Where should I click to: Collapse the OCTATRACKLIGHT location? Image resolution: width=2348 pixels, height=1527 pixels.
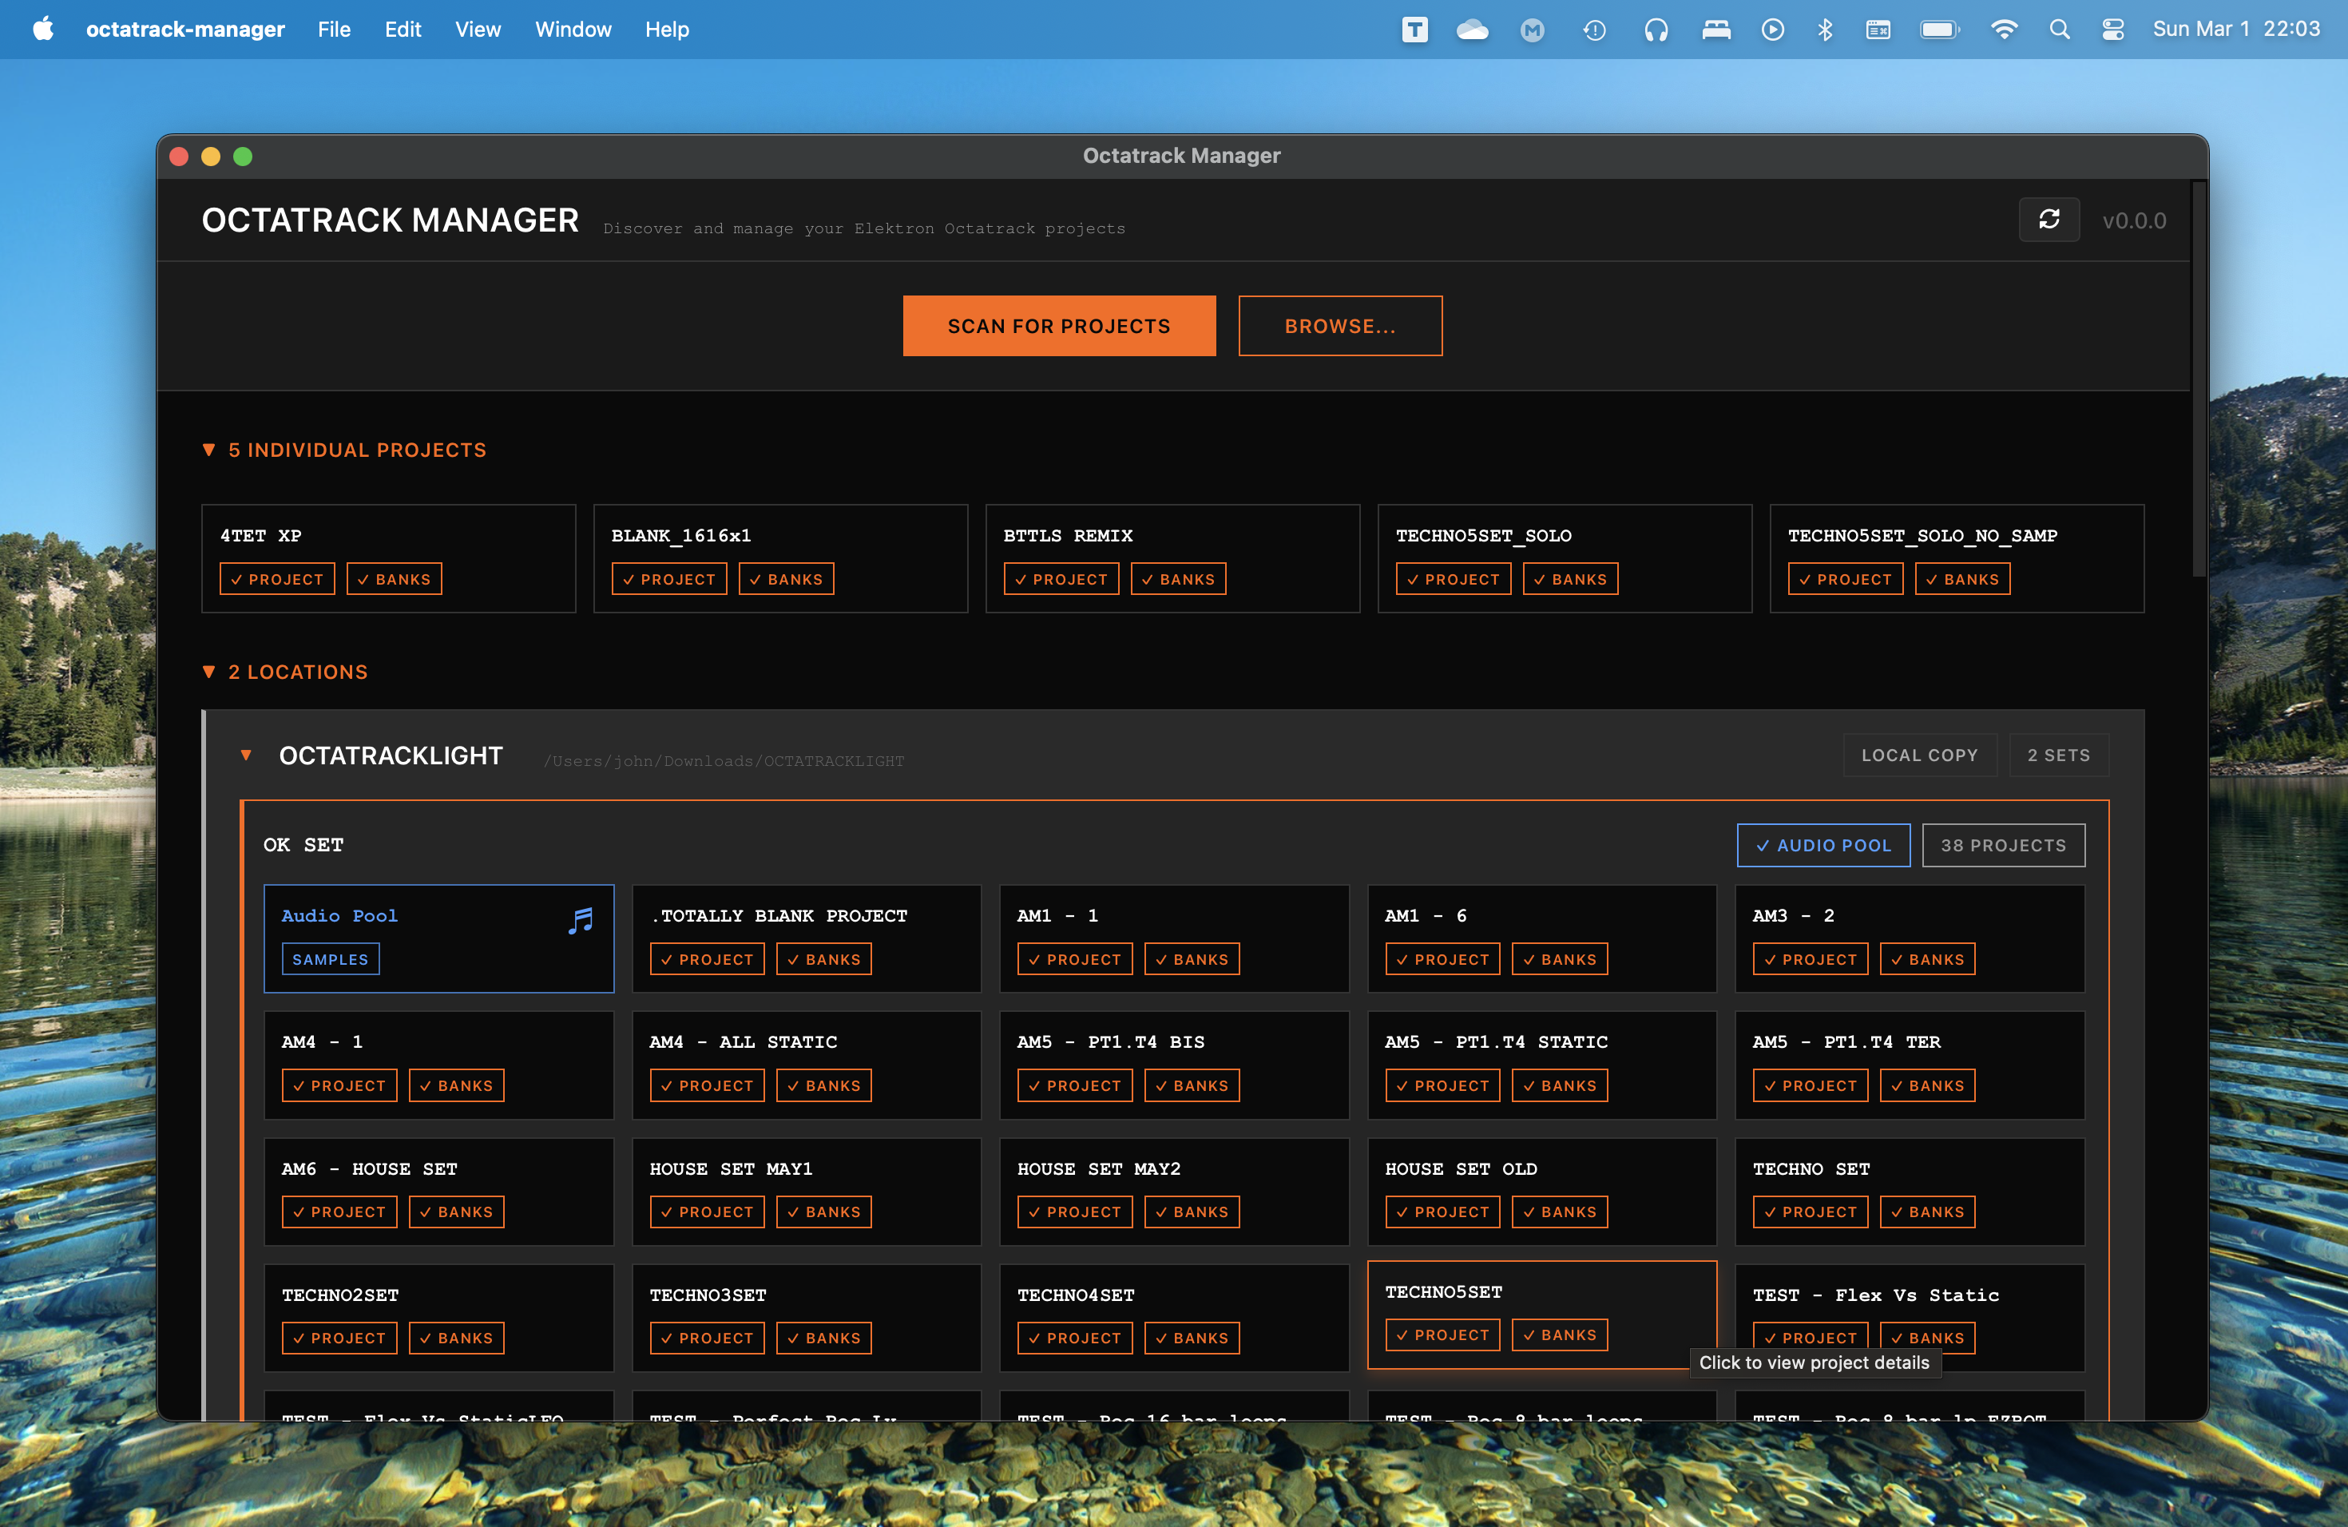click(x=246, y=755)
